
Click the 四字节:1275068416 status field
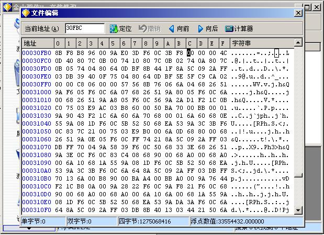tap(153, 221)
